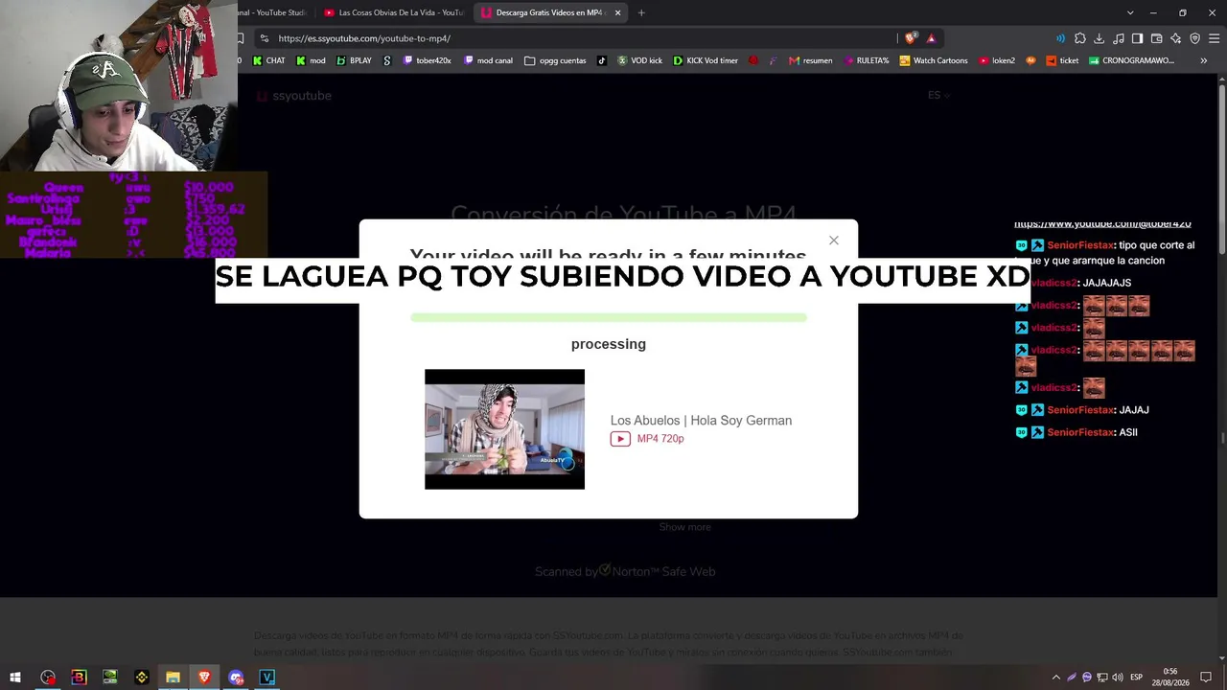The height and width of the screenshot is (690, 1227).
Task: Open the network icon in system tray
Action: pyautogui.click(x=1102, y=678)
